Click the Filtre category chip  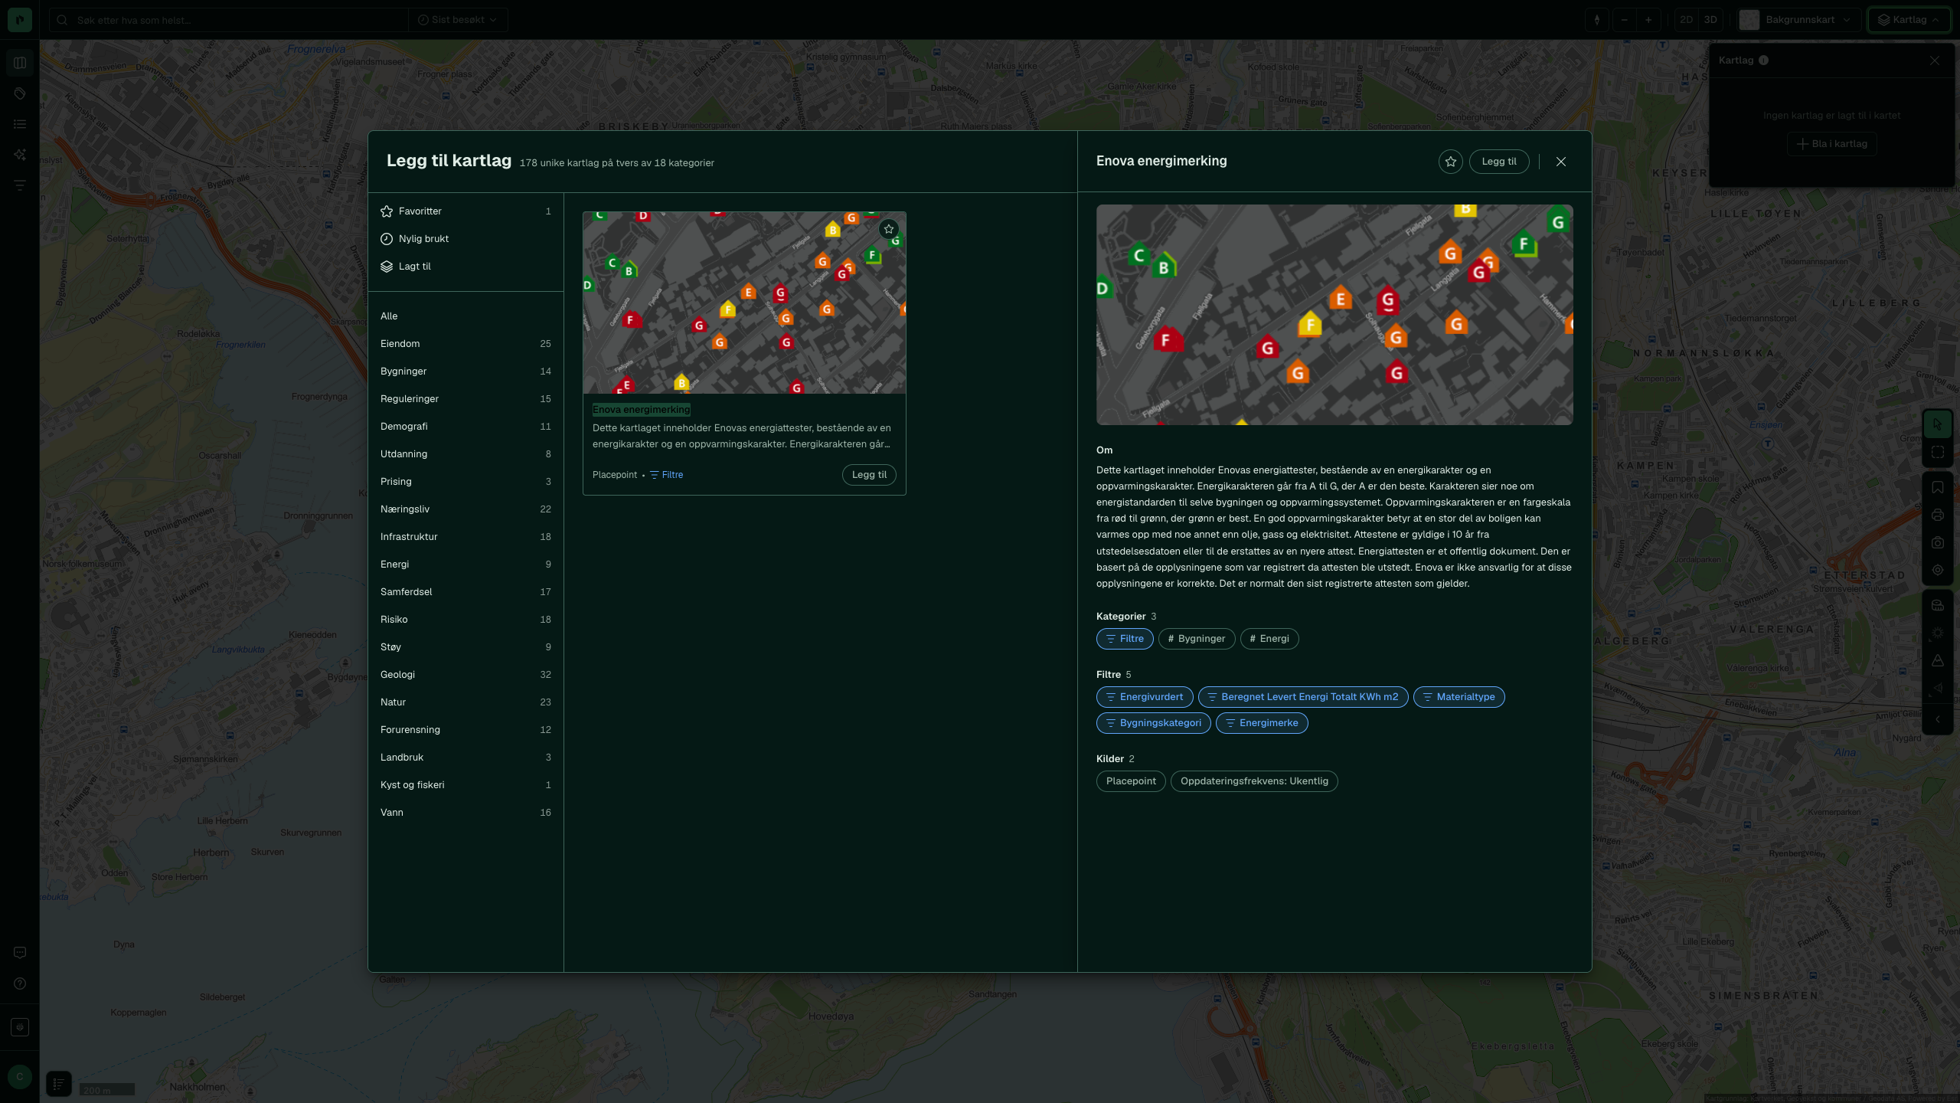(x=1125, y=639)
